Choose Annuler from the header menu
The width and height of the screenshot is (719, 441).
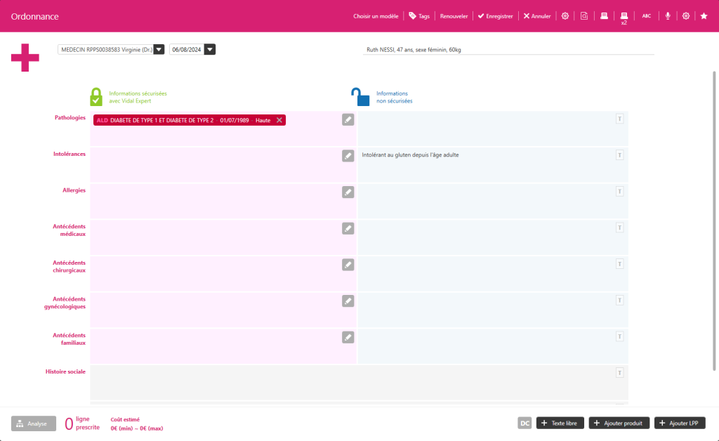(536, 15)
